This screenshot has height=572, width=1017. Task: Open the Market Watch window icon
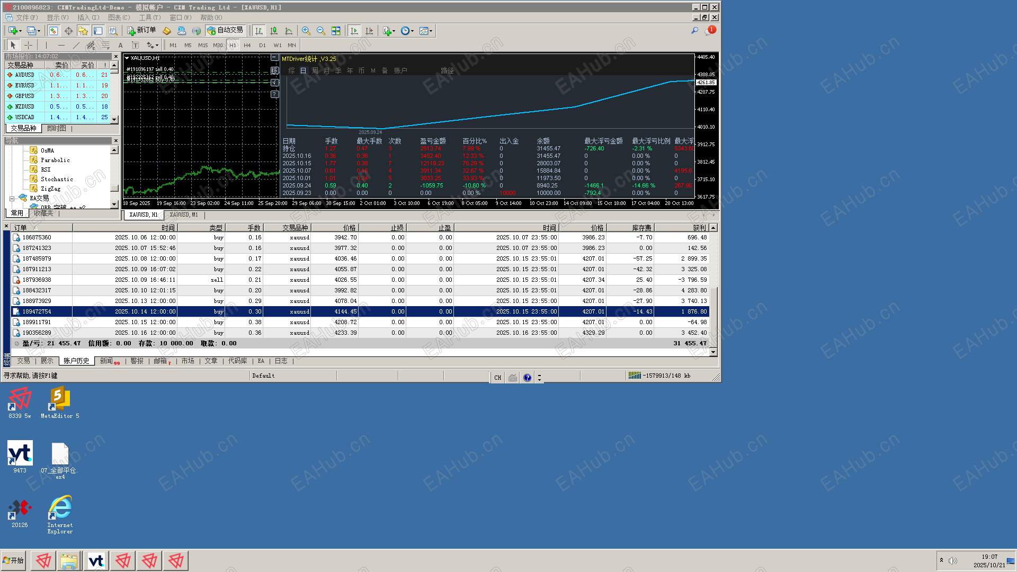(x=53, y=31)
